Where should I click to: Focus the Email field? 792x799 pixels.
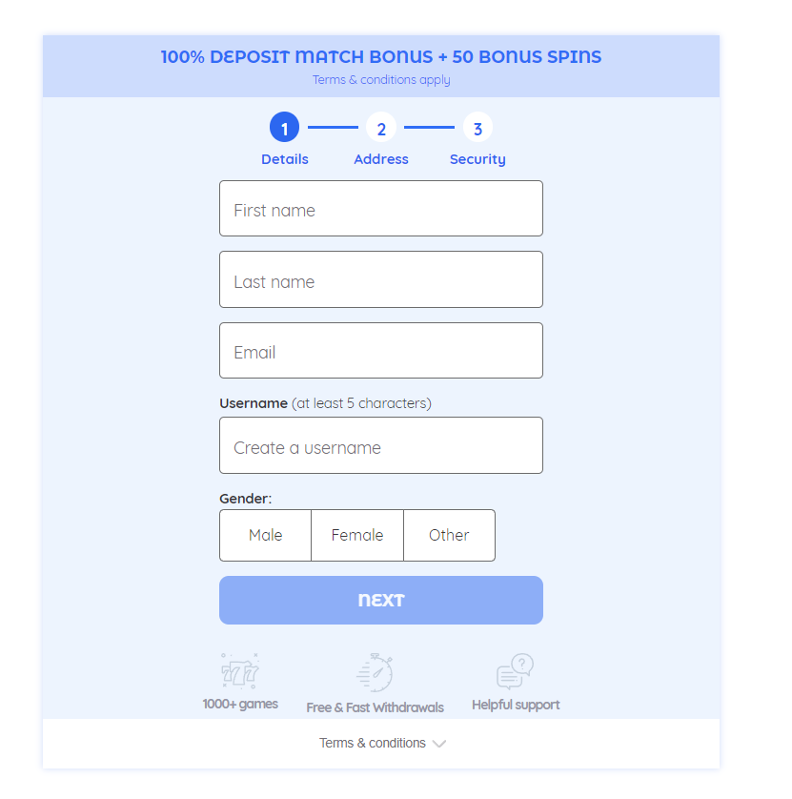click(x=381, y=351)
